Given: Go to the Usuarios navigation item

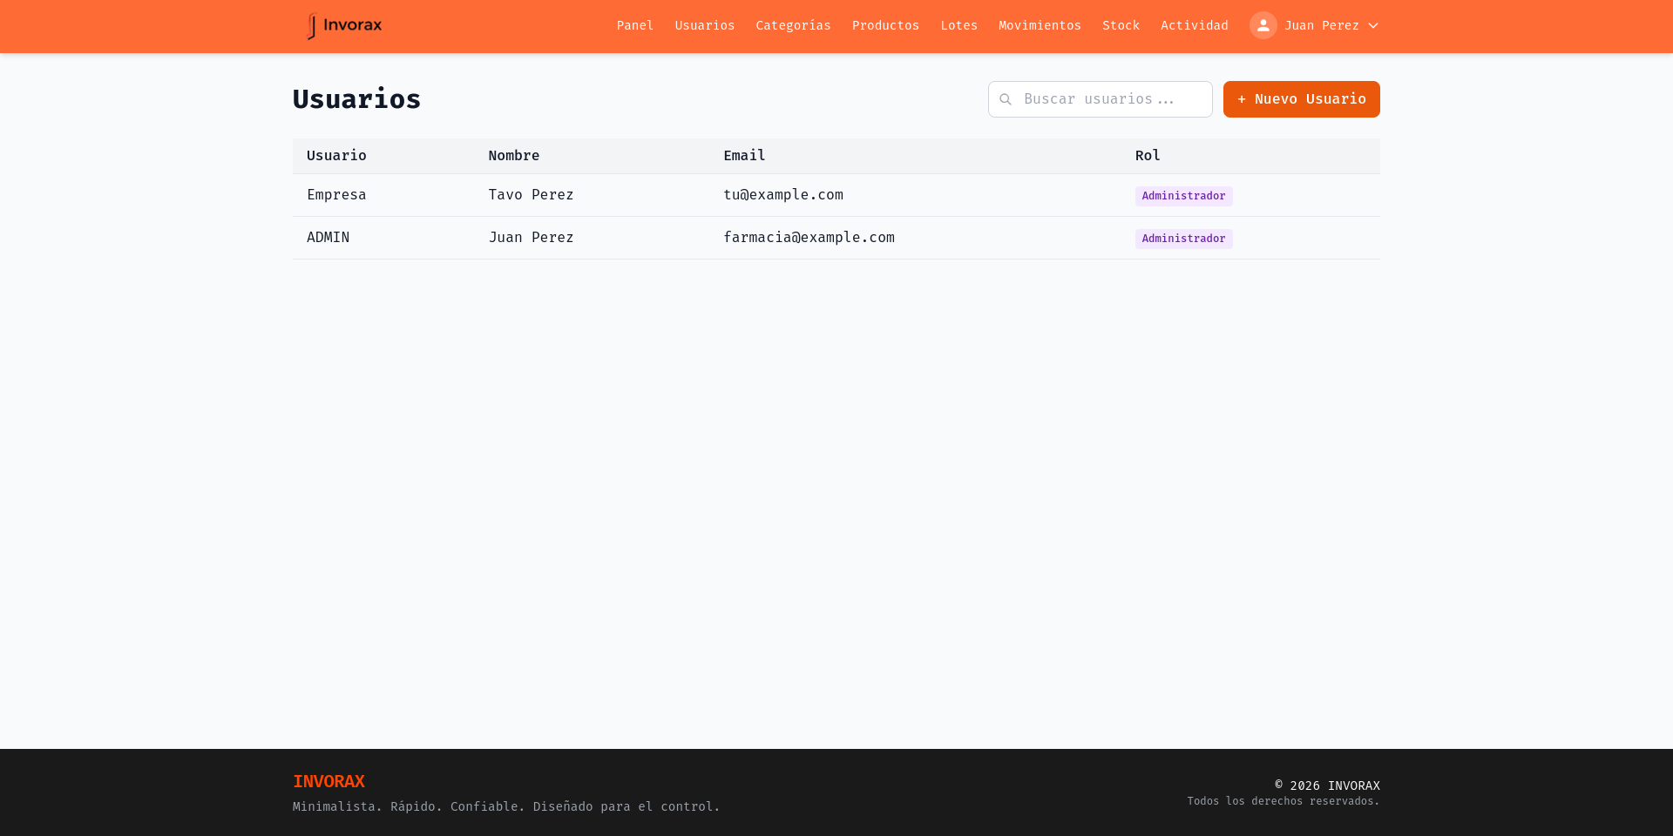Looking at the screenshot, I should point(704,25).
